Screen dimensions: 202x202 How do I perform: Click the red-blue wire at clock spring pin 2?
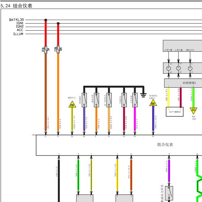click(x=181, y=97)
